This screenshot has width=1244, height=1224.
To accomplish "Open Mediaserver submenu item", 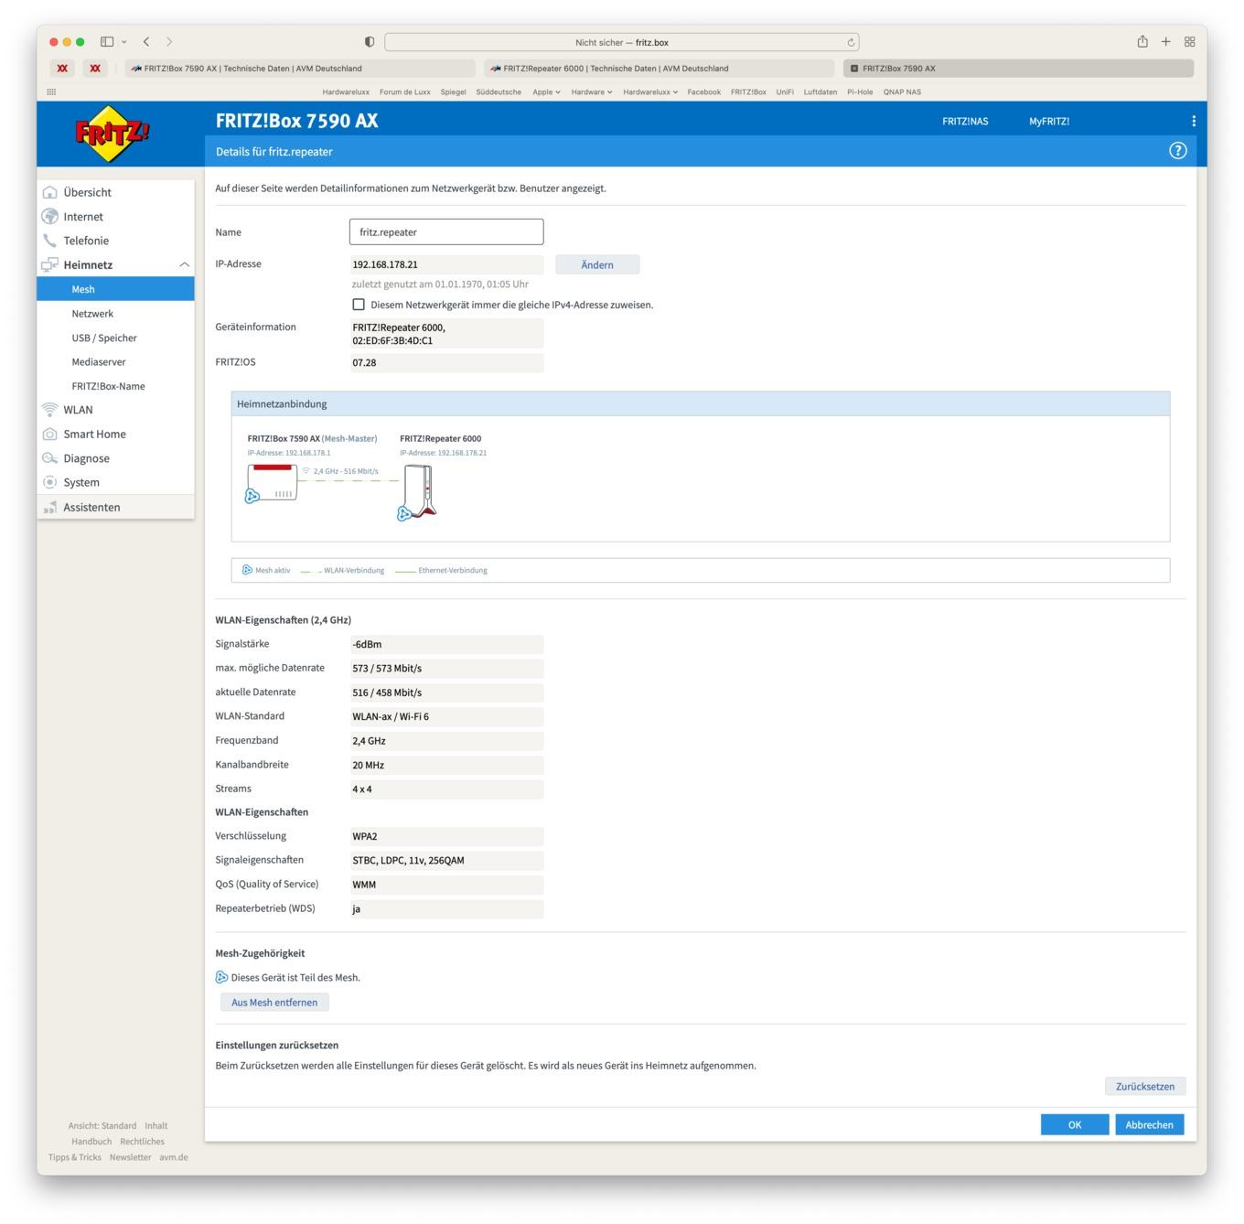I will click(99, 362).
